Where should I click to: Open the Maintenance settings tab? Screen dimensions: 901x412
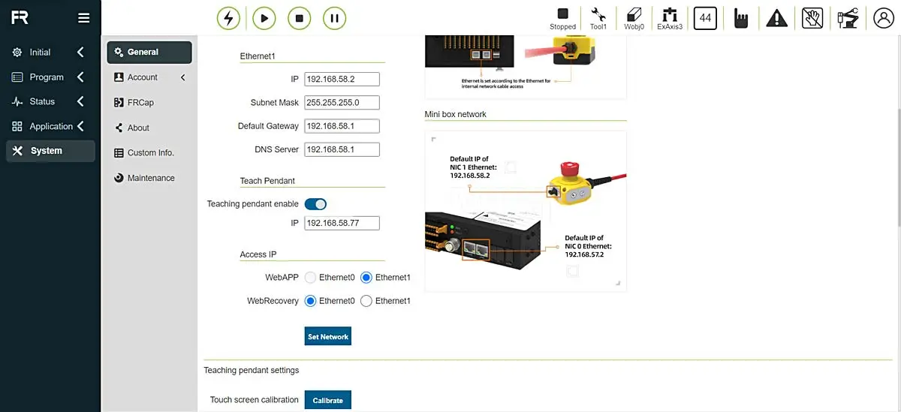(x=150, y=178)
